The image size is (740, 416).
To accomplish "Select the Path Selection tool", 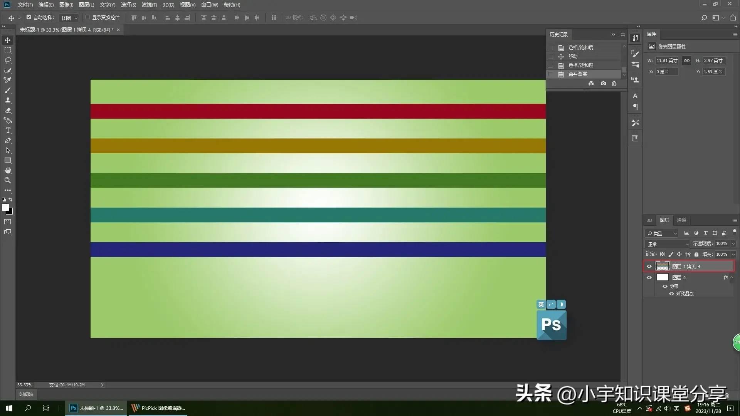I will tap(8, 150).
